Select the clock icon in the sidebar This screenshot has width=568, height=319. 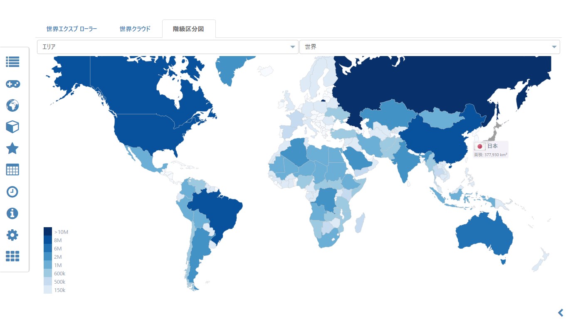tap(12, 191)
